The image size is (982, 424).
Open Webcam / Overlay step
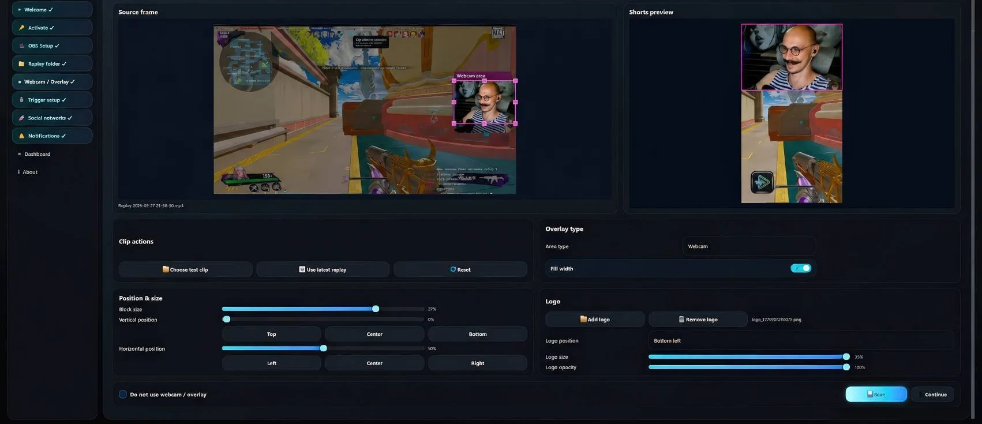tap(52, 82)
